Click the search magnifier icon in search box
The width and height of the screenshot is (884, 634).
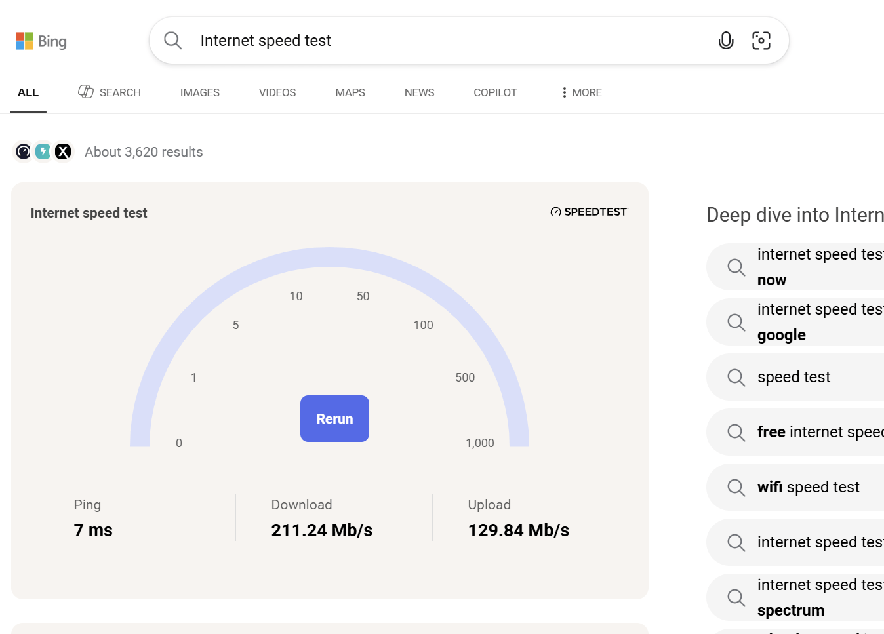[173, 41]
